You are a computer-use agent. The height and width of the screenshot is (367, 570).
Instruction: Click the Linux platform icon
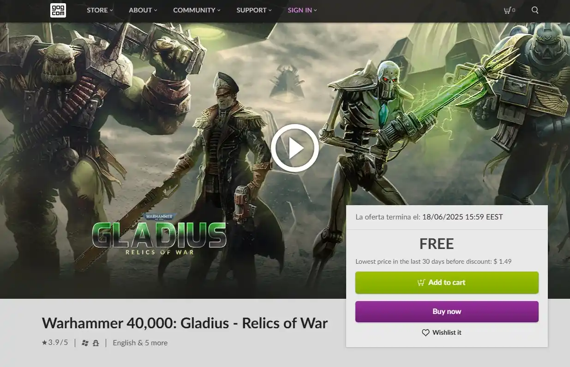[96, 343]
